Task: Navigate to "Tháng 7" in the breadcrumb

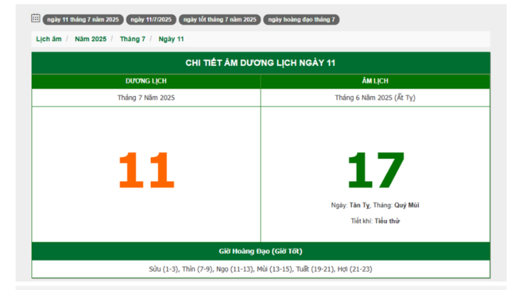Action: coord(133,39)
